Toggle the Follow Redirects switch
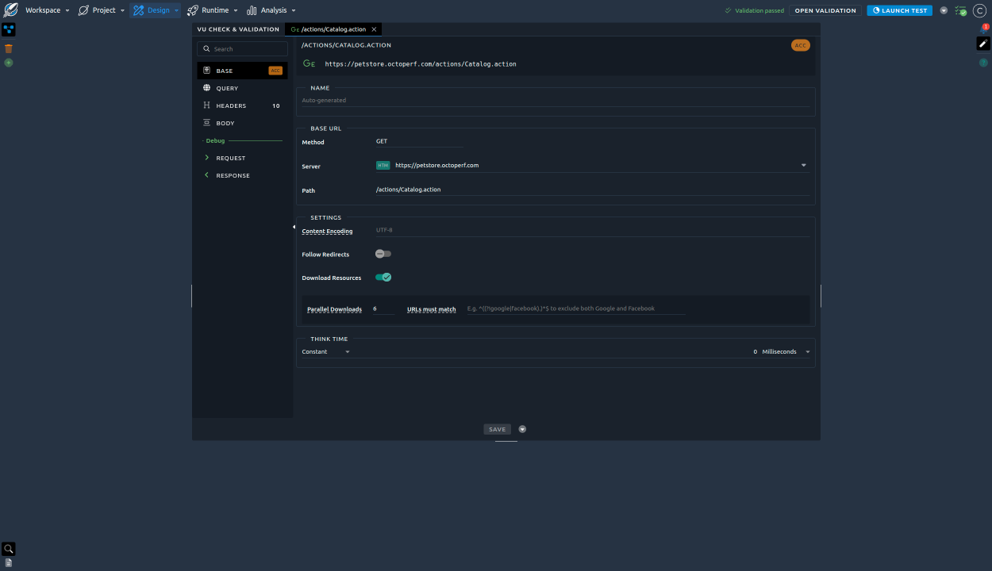Viewport: 992px width, 571px height. pyautogui.click(x=383, y=254)
